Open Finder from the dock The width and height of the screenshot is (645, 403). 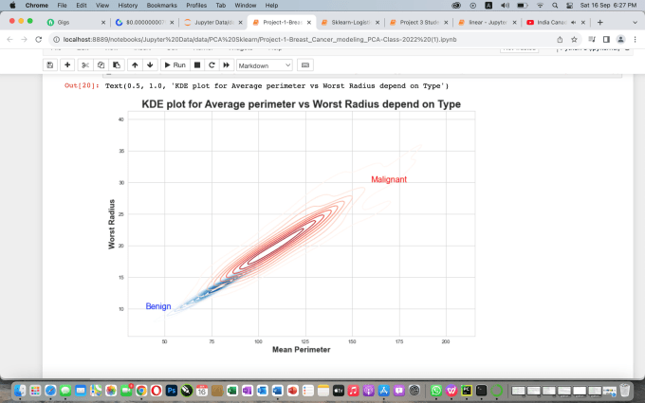pos(20,391)
